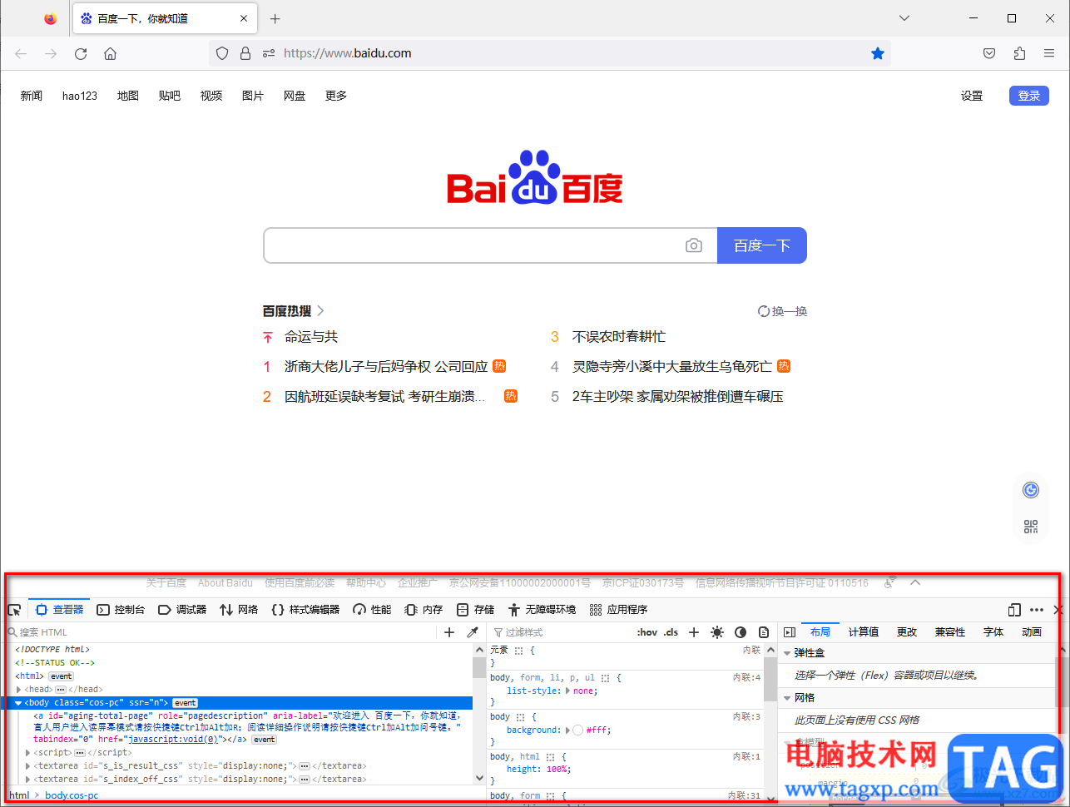Open the 地图 maps link
Screen dimensions: 1070x807
click(x=128, y=96)
